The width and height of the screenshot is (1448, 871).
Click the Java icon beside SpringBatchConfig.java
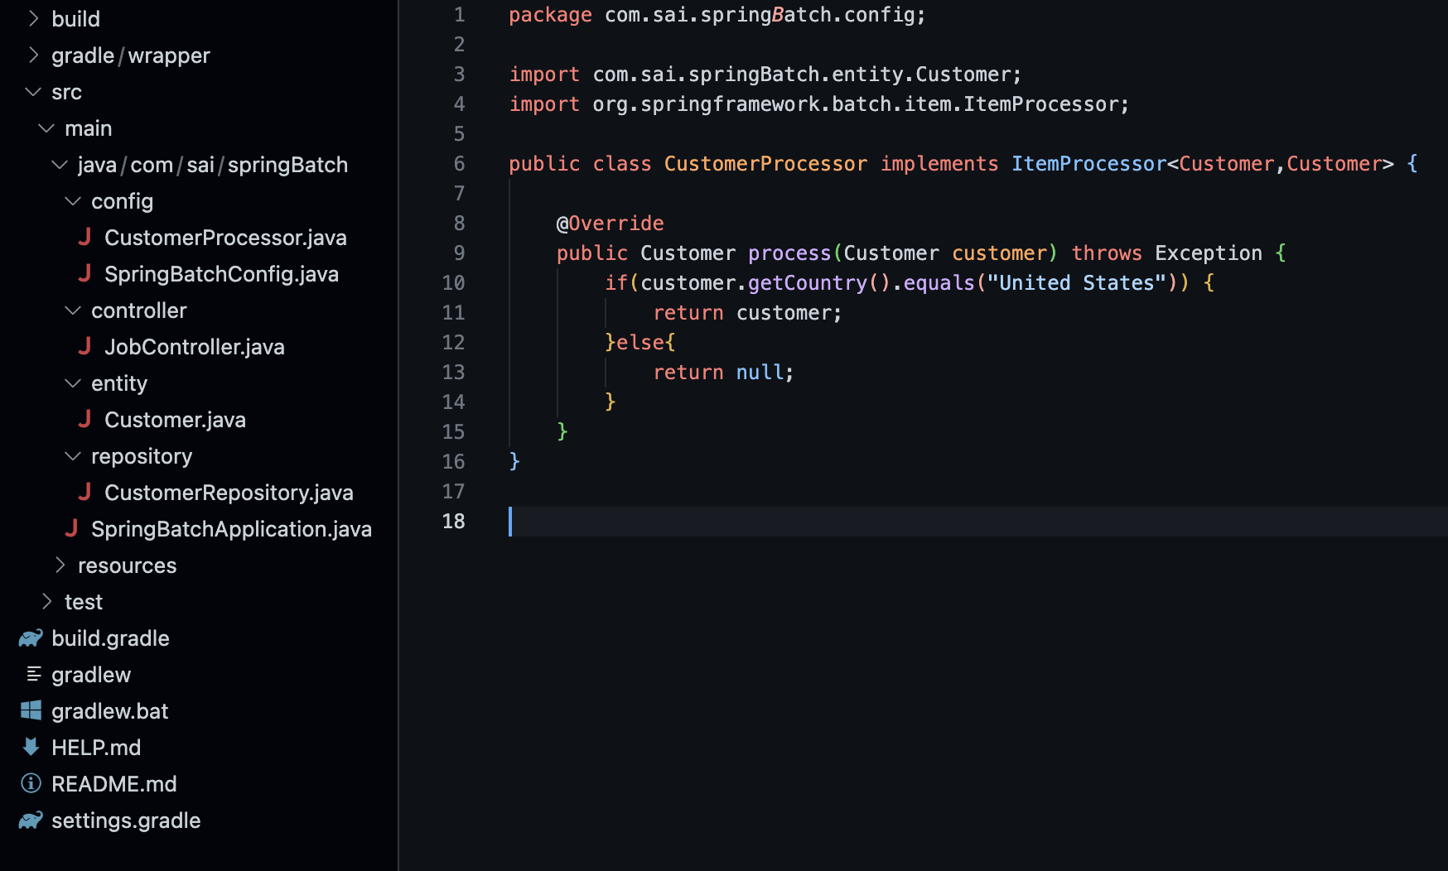point(85,273)
